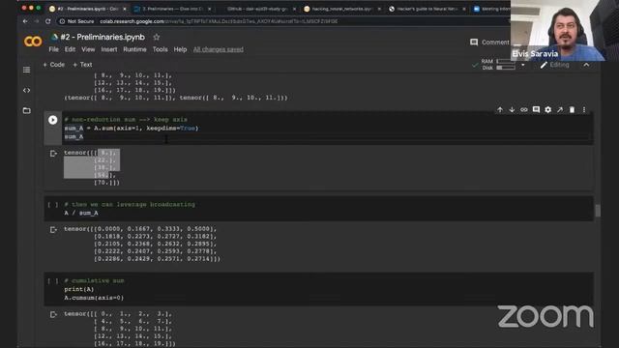Go forward in the browser
Viewport: 619px width, 348px height.
[37, 21]
